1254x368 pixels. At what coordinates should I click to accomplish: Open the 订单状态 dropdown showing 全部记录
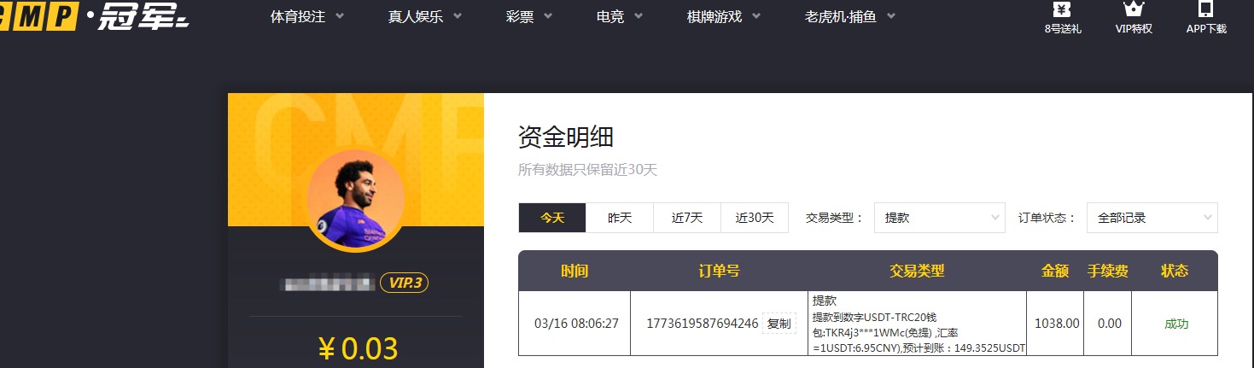1152,218
